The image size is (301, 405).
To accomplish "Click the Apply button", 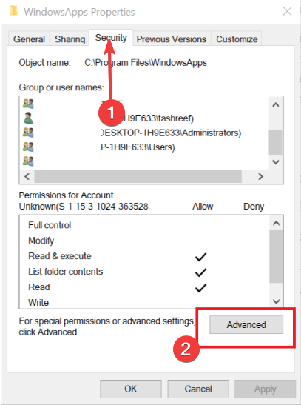I will click(266, 389).
